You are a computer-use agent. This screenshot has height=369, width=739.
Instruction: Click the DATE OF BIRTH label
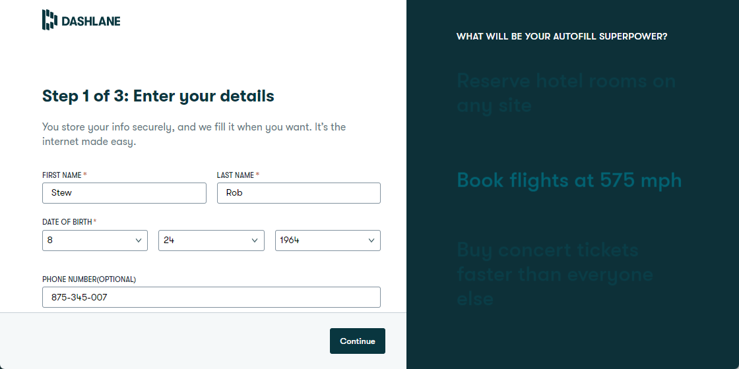pos(67,222)
